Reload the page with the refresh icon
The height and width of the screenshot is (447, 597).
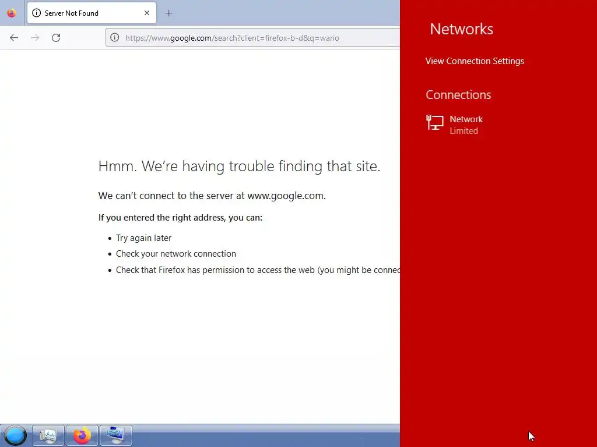tap(56, 38)
